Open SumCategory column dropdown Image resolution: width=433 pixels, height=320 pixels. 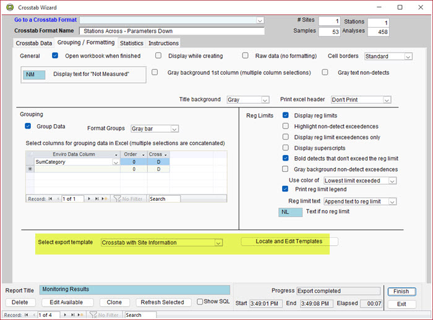coord(116,162)
